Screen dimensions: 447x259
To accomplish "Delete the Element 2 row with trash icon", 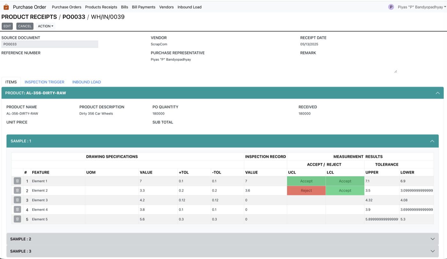I will [x=17, y=191].
